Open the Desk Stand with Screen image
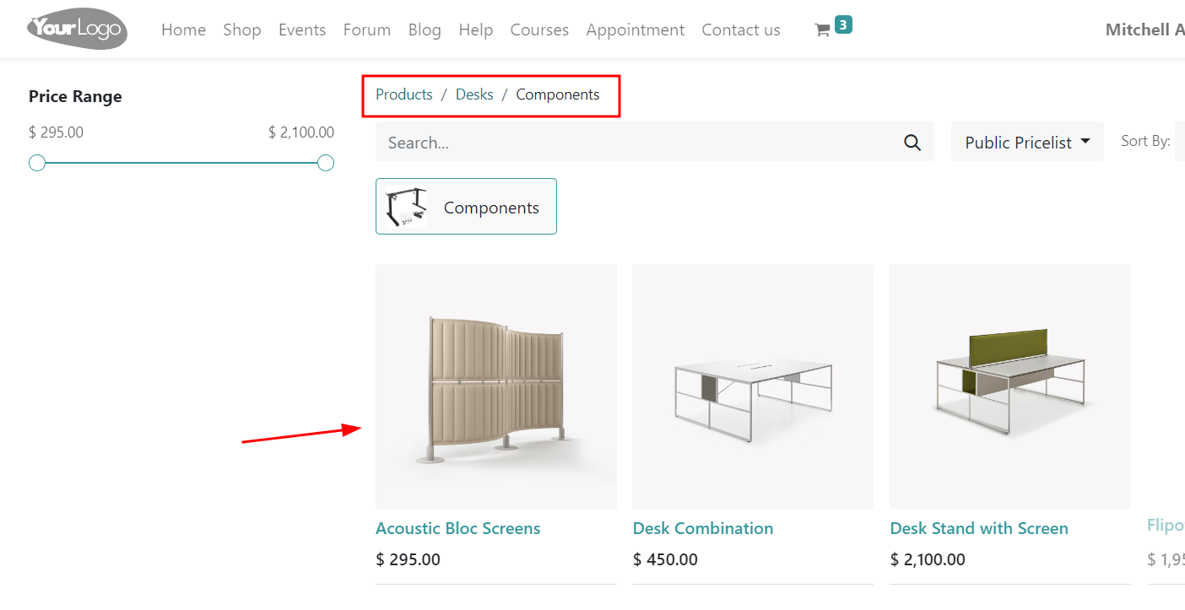 click(x=1009, y=386)
